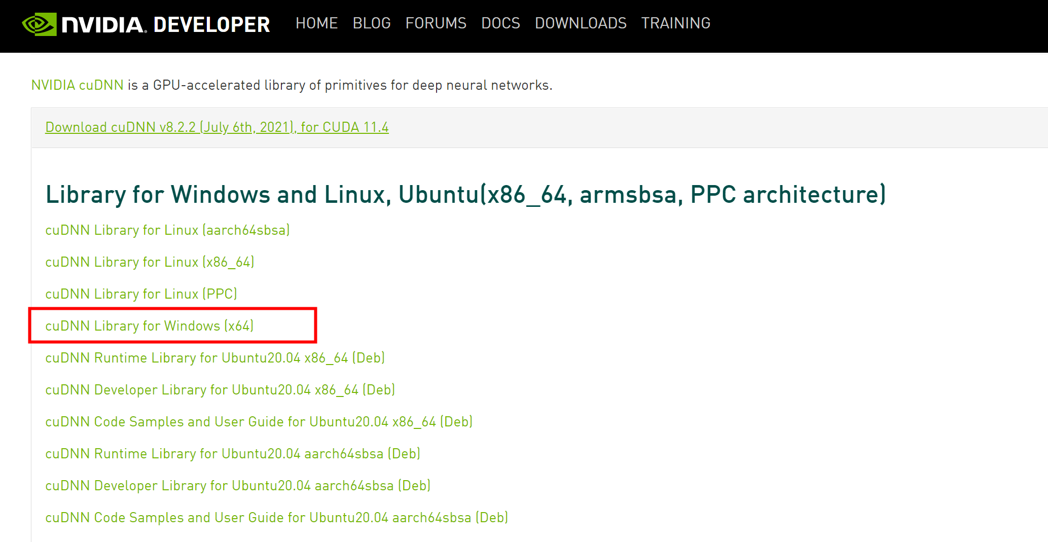Select DOCS in the navigation bar

coord(500,23)
